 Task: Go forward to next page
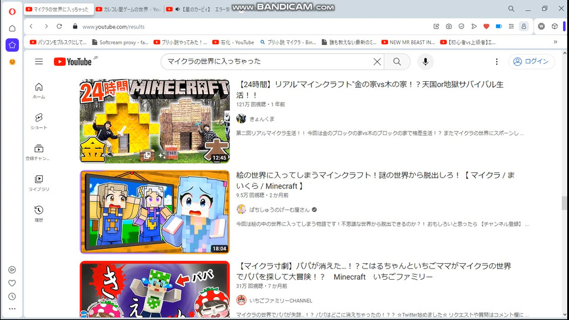coord(46,27)
